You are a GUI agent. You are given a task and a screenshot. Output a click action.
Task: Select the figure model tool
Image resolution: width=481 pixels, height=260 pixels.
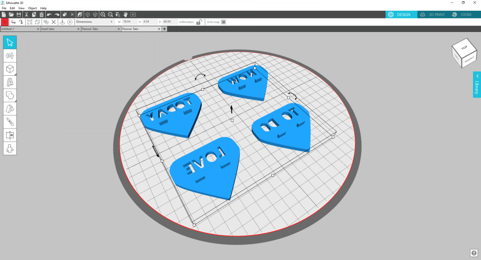coord(10,148)
